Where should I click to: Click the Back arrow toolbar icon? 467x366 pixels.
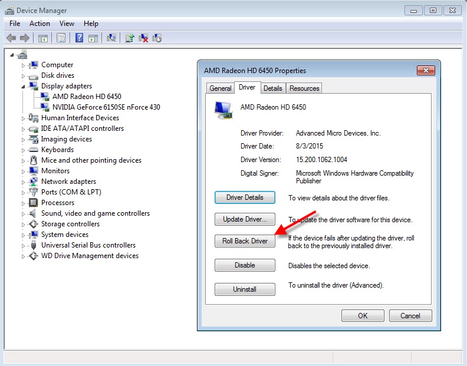[x=11, y=38]
